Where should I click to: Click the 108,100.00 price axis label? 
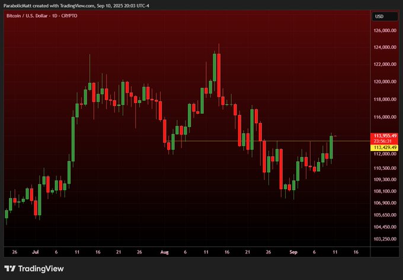tap(385, 191)
